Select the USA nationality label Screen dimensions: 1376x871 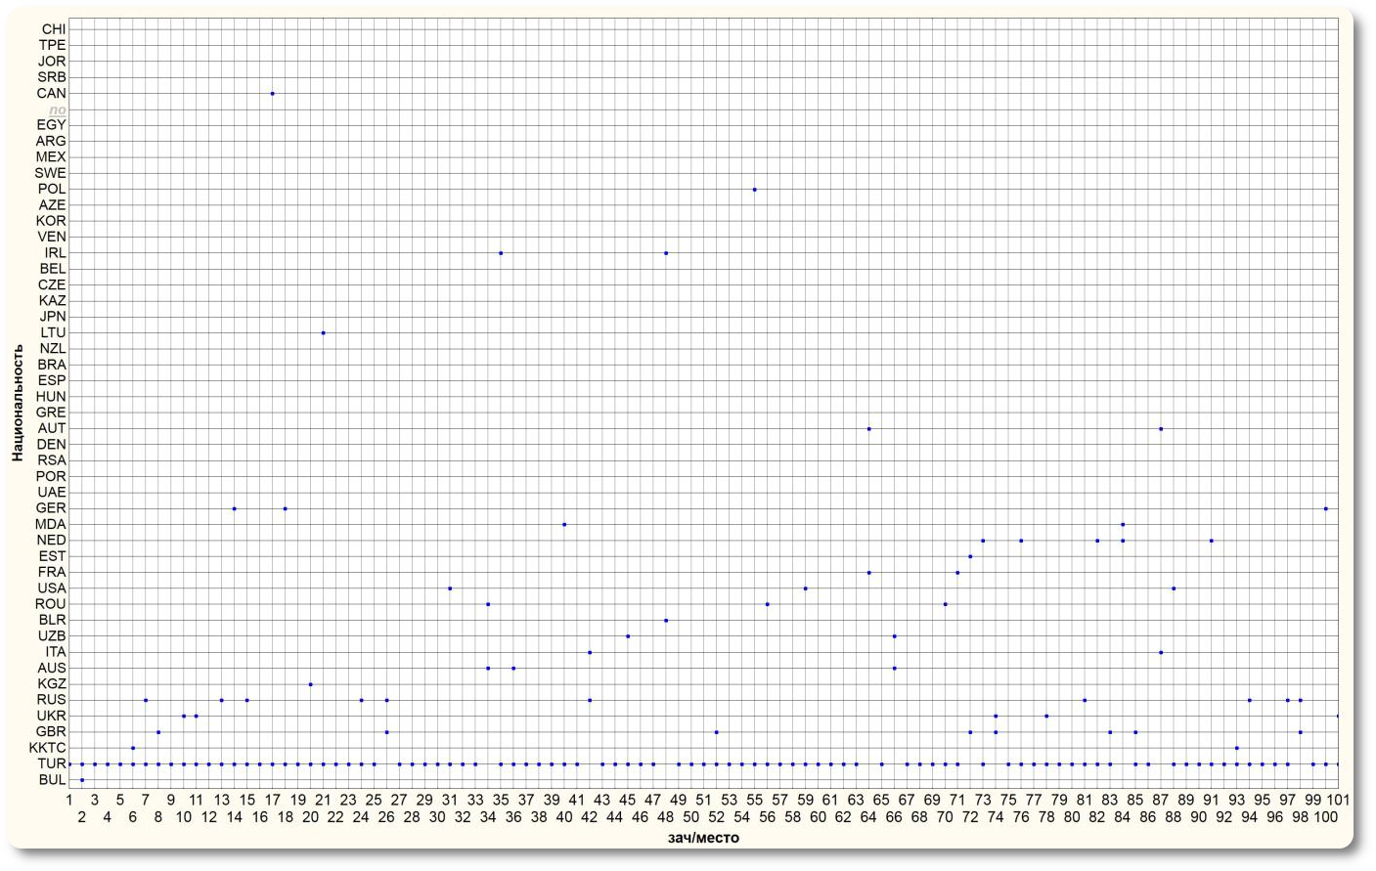tap(52, 588)
